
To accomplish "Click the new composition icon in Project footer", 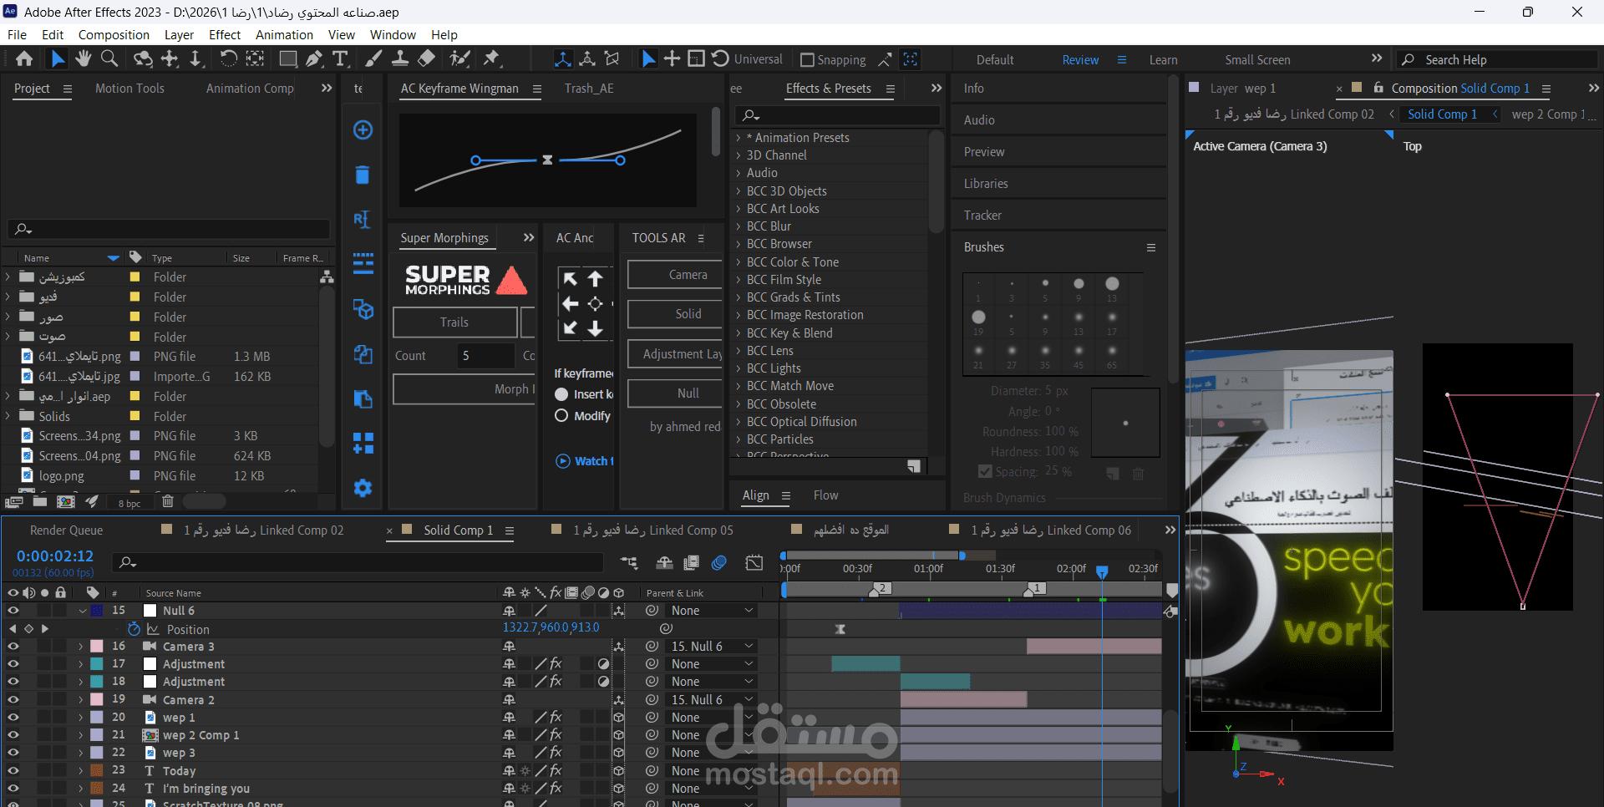I will [65, 501].
